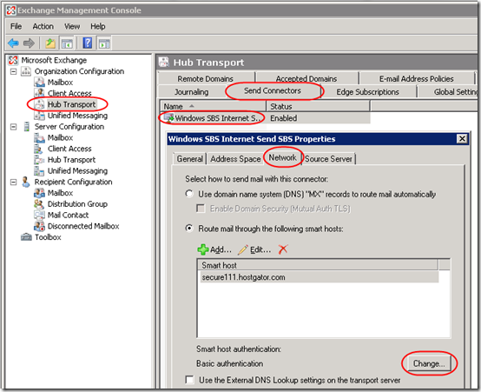Click Unified Messaging icon under Organization Configuration
Image resolution: width=481 pixels, height=392 pixels.
(x=39, y=116)
